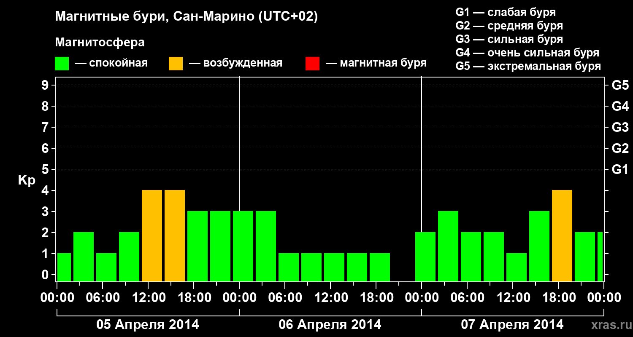
Task: Click the green Kp 3 bar just before the 07 Апреля orange bar
Action: click(539, 246)
